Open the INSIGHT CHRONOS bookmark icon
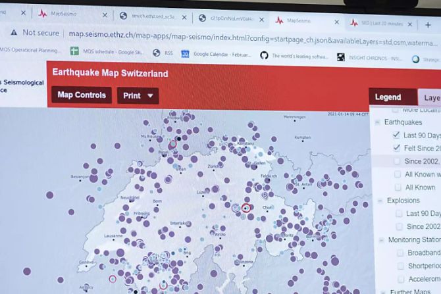 click(340, 57)
